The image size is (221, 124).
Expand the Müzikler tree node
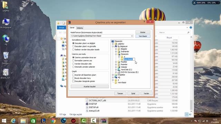tap(116, 62)
